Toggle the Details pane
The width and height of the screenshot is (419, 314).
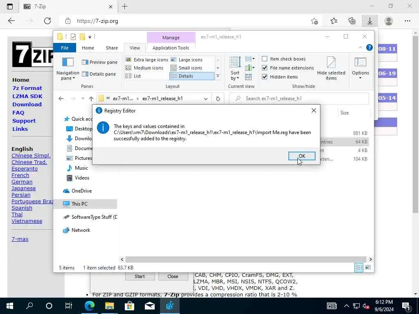tap(99, 74)
